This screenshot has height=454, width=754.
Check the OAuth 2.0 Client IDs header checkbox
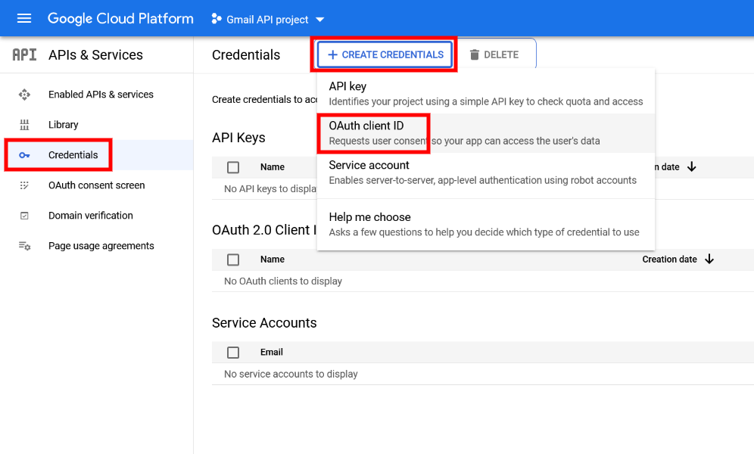pyautogui.click(x=233, y=260)
